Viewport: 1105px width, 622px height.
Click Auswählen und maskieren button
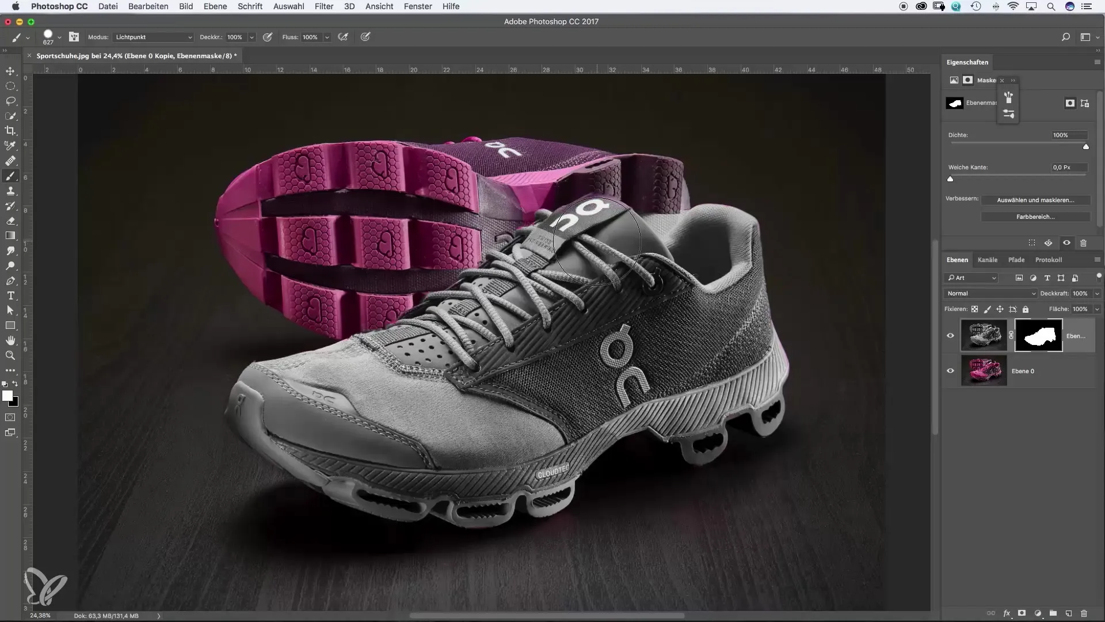[1035, 200]
